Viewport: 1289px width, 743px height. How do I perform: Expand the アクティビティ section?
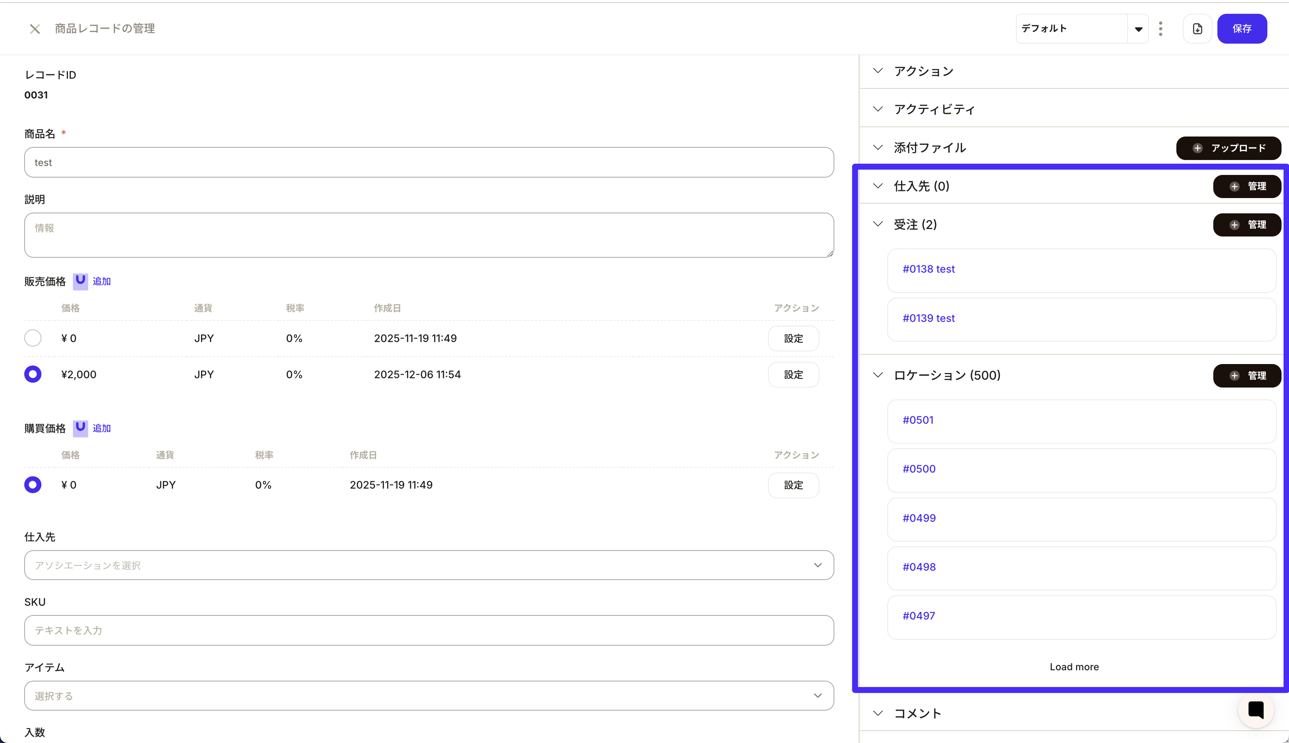pos(878,109)
